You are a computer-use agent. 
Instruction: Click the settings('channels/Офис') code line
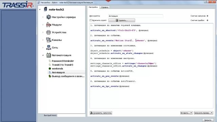(x=123, y=63)
